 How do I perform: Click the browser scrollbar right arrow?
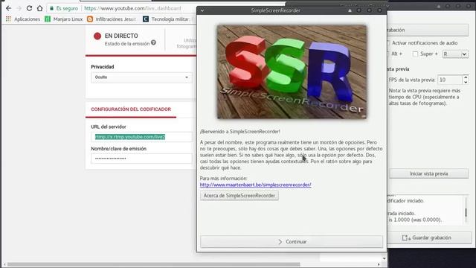(379, 265)
